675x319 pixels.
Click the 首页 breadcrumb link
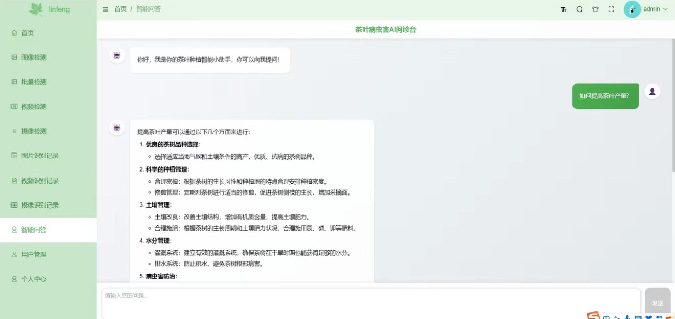tap(120, 9)
